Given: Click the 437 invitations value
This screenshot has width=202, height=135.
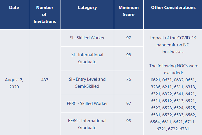Looking at the screenshot, I should (x=45, y=79).
